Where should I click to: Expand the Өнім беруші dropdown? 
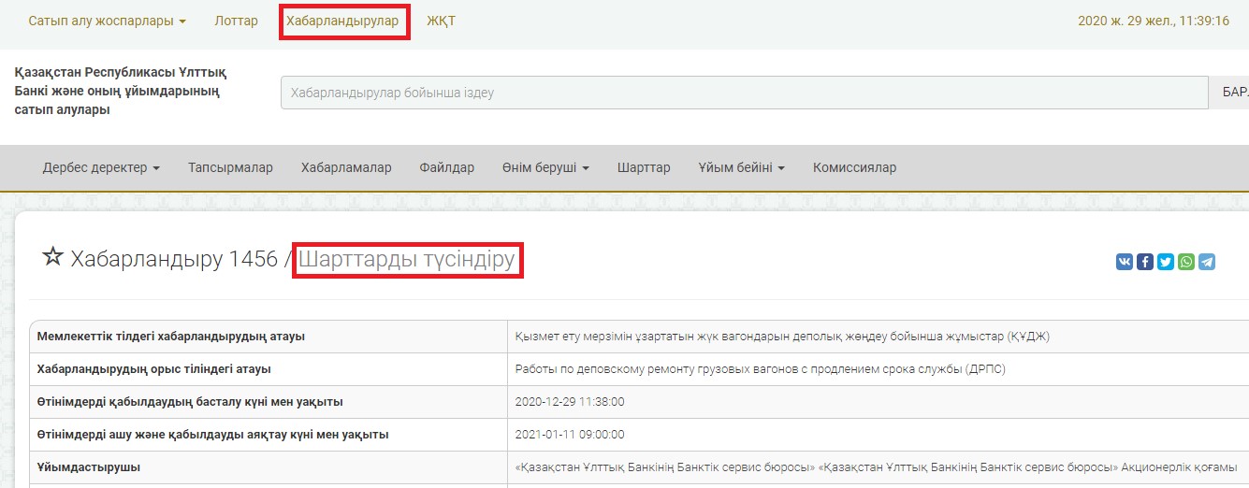click(x=545, y=168)
